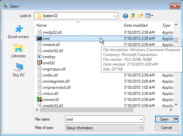The height and width of the screenshot is (136, 183).
Task: Click the cmintegrator.dll file icon
Action: pyautogui.click(x=39, y=81)
